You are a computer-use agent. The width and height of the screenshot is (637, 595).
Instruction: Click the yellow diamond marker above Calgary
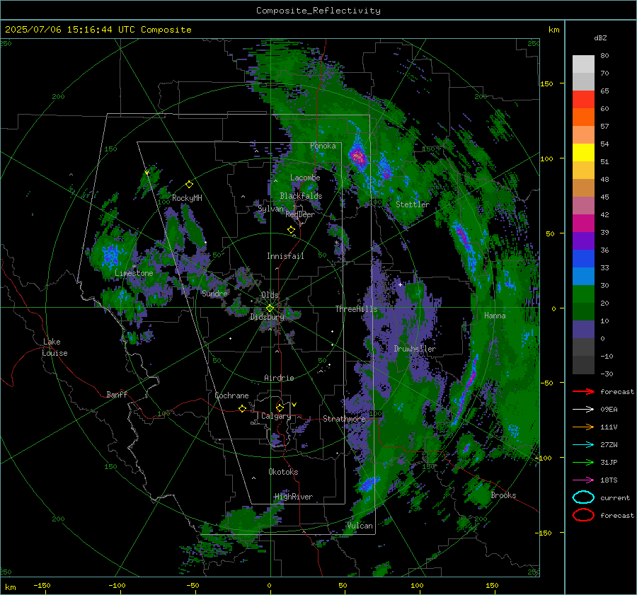(280, 408)
